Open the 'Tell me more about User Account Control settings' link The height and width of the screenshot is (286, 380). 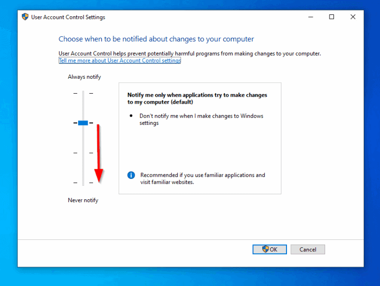tap(120, 60)
